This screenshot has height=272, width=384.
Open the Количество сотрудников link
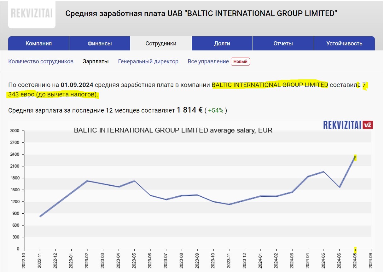[x=41, y=61]
